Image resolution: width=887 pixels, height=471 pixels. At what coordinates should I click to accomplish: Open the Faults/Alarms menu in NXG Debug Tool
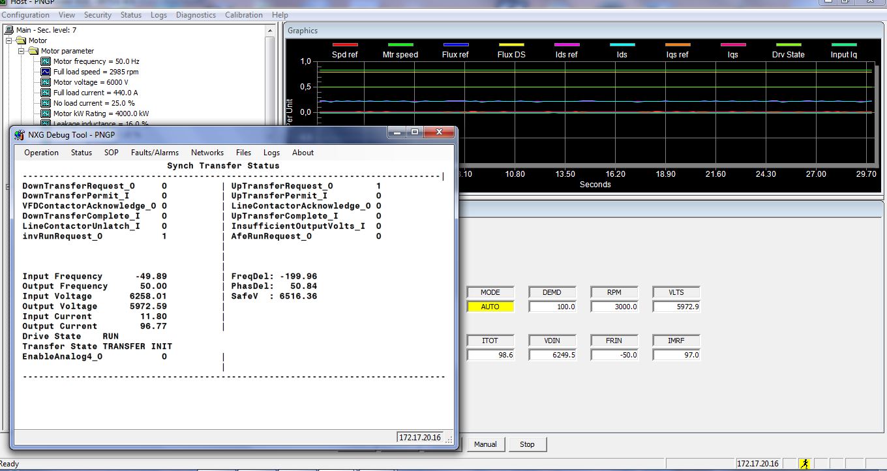(155, 152)
